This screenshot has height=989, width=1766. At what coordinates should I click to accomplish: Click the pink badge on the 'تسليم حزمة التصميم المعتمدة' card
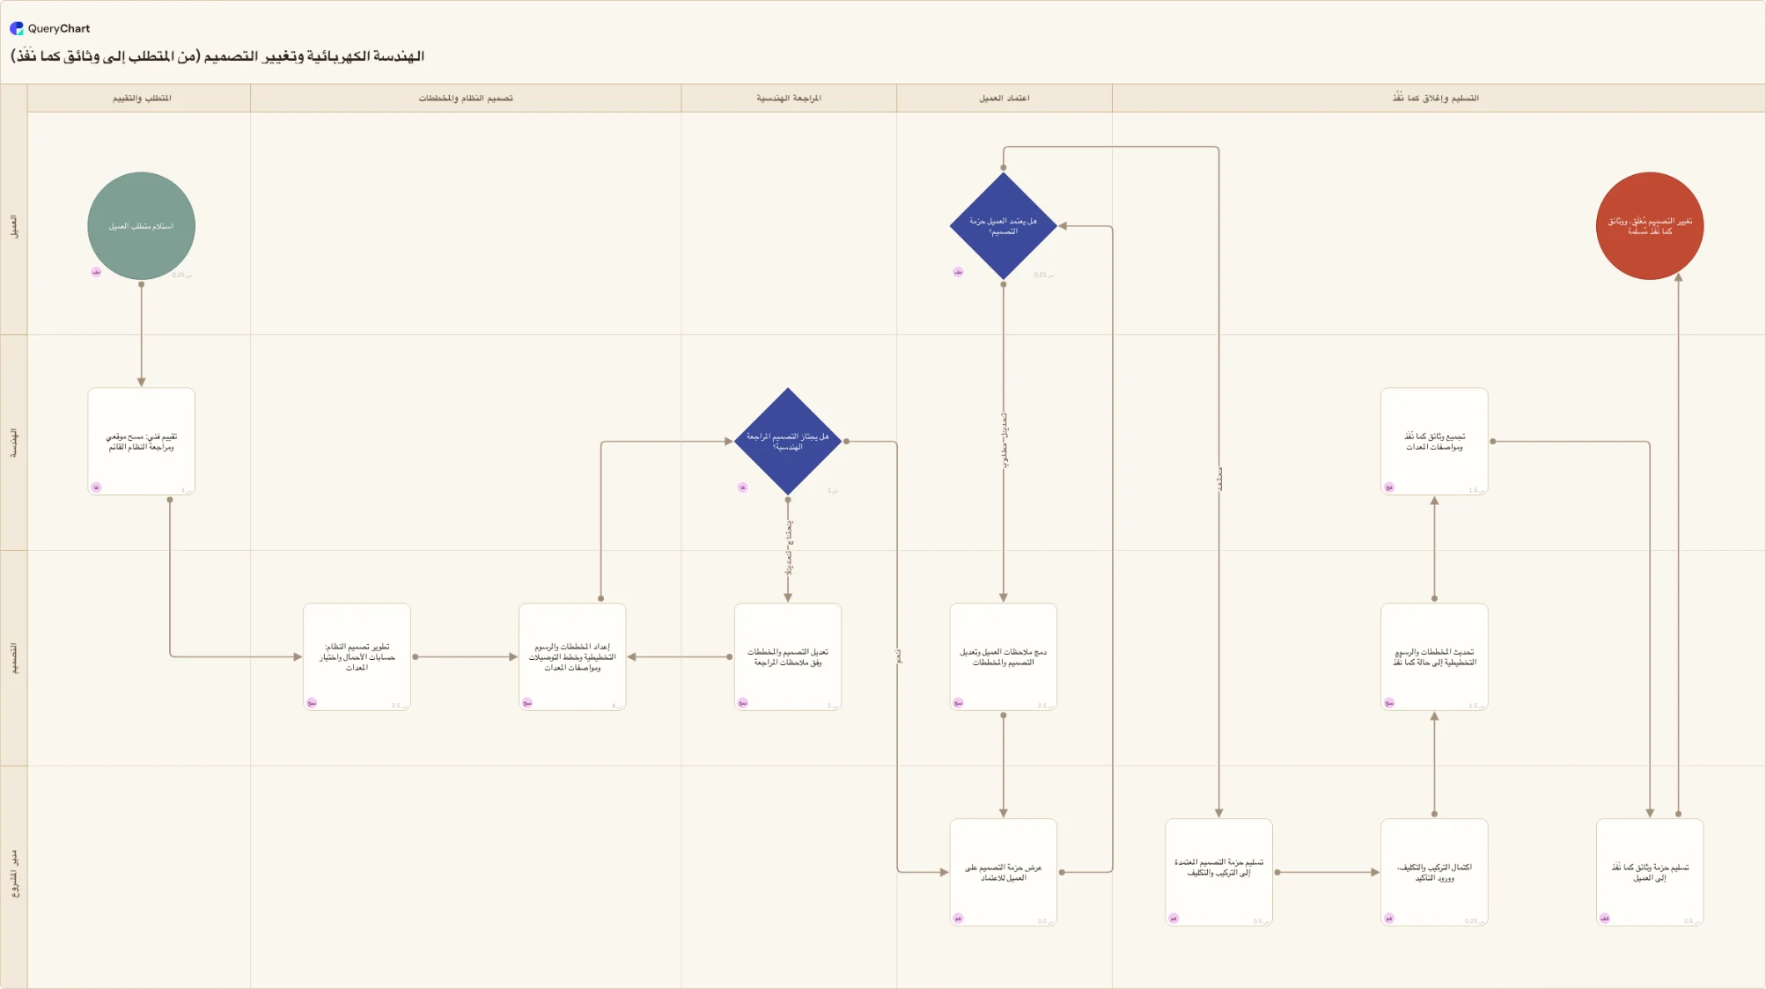[1174, 919]
